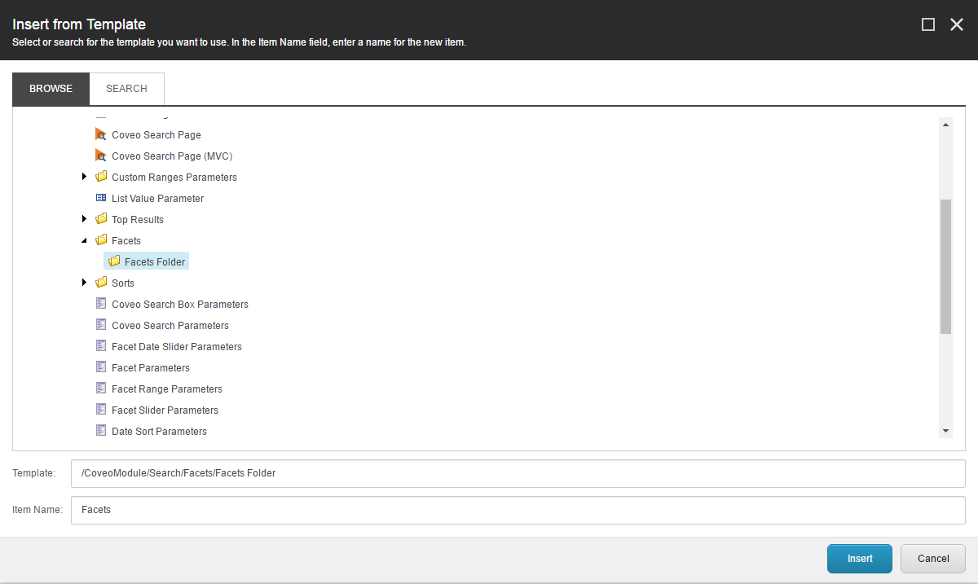Expand the Sorts folder node
The width and height of the screenshot is (978, 584).
point(85,283)
